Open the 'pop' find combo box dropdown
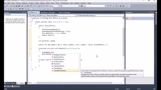The height and width of the screenshot is (90, 161). tap(104, 6)
